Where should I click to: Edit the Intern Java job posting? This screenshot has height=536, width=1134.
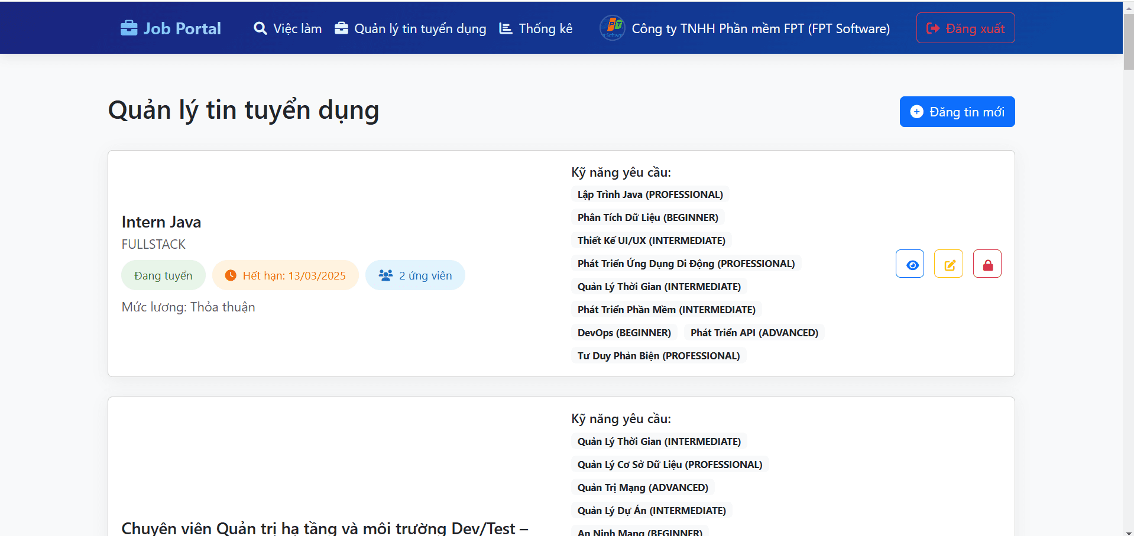(949, 264)
